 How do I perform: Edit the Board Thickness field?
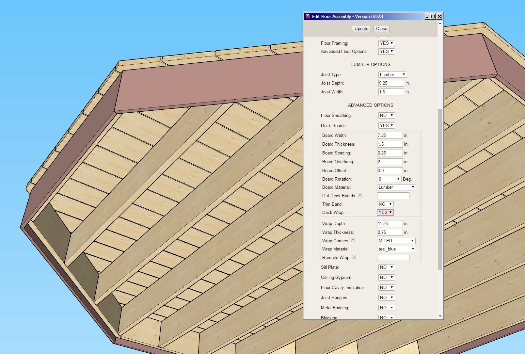[x=390, y=144]
